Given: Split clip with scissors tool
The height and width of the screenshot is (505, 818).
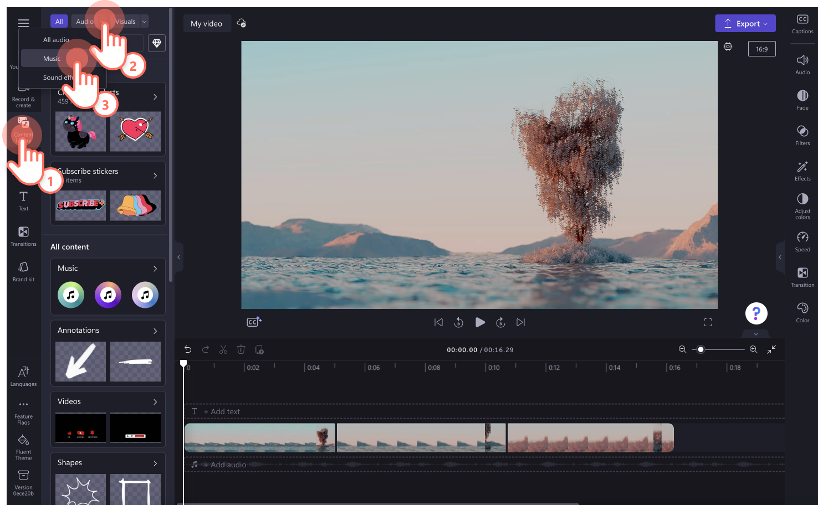Looking at the screenshot, I should (223, 349).
